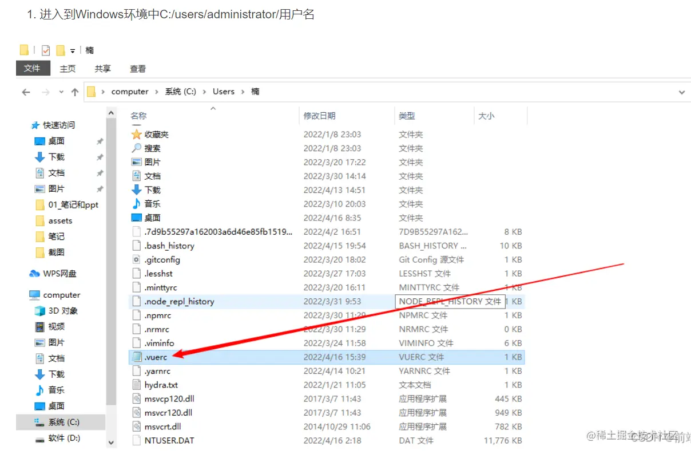Click the .gitconfig gear file icon
The height and width of the screenshot is (454, 691).
coord(136,259)
